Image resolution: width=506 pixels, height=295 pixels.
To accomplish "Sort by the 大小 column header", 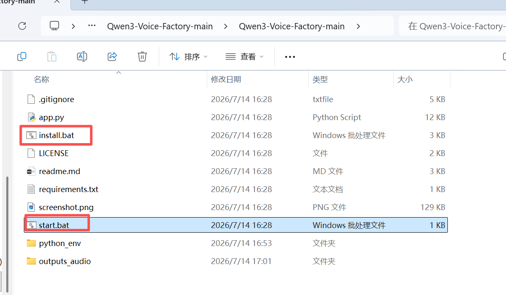I will (405, 79).
